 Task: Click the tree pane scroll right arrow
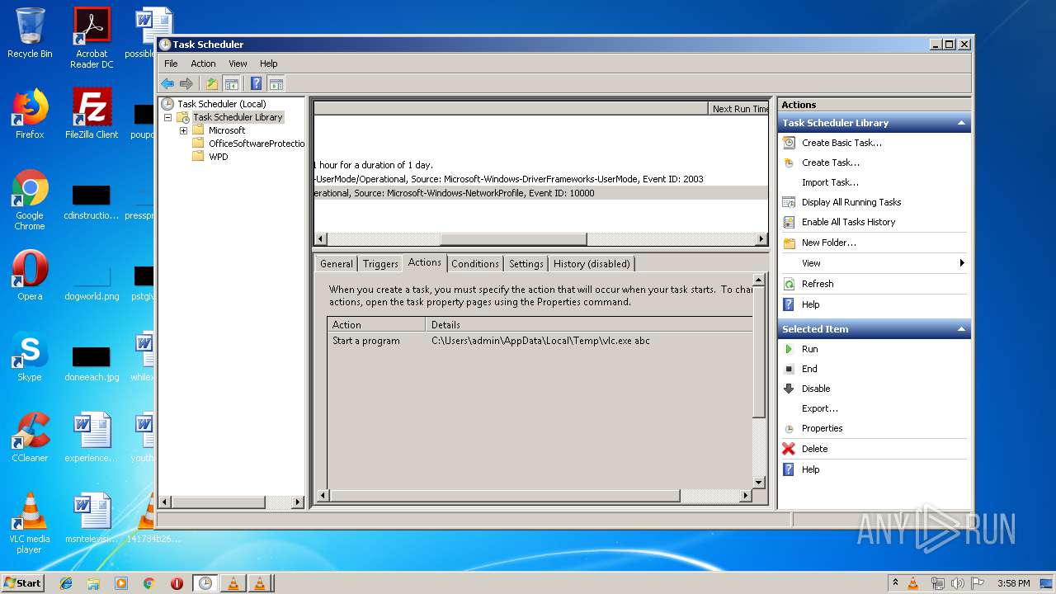point(298,502)
